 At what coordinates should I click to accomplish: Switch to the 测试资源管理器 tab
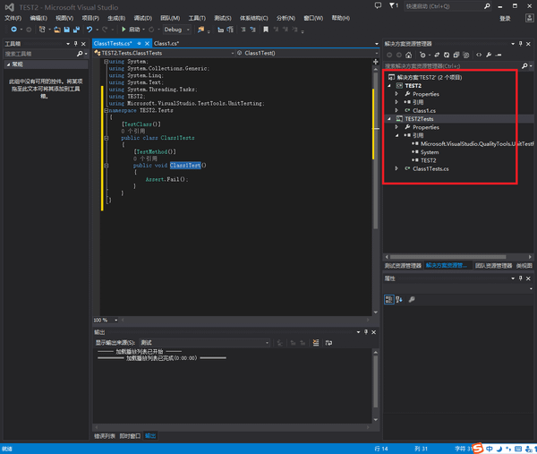(x=403, y=266)
